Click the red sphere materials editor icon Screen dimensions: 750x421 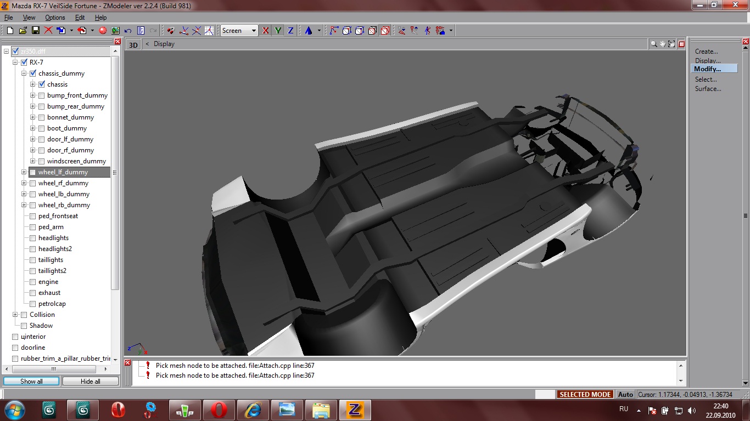(102, 31)
